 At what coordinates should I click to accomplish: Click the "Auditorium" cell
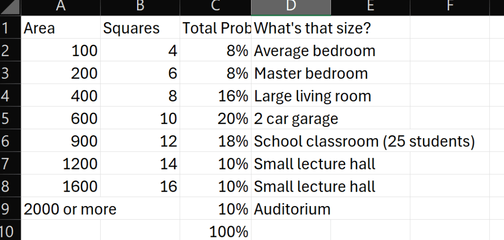pyautogui.click(x=292, y=209)
